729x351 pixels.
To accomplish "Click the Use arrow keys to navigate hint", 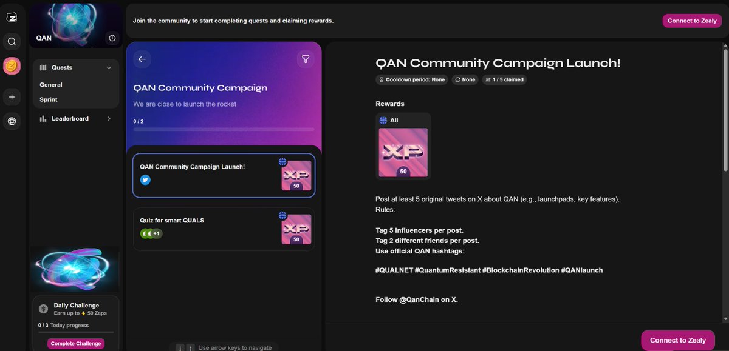I will (x=235, y=347).
